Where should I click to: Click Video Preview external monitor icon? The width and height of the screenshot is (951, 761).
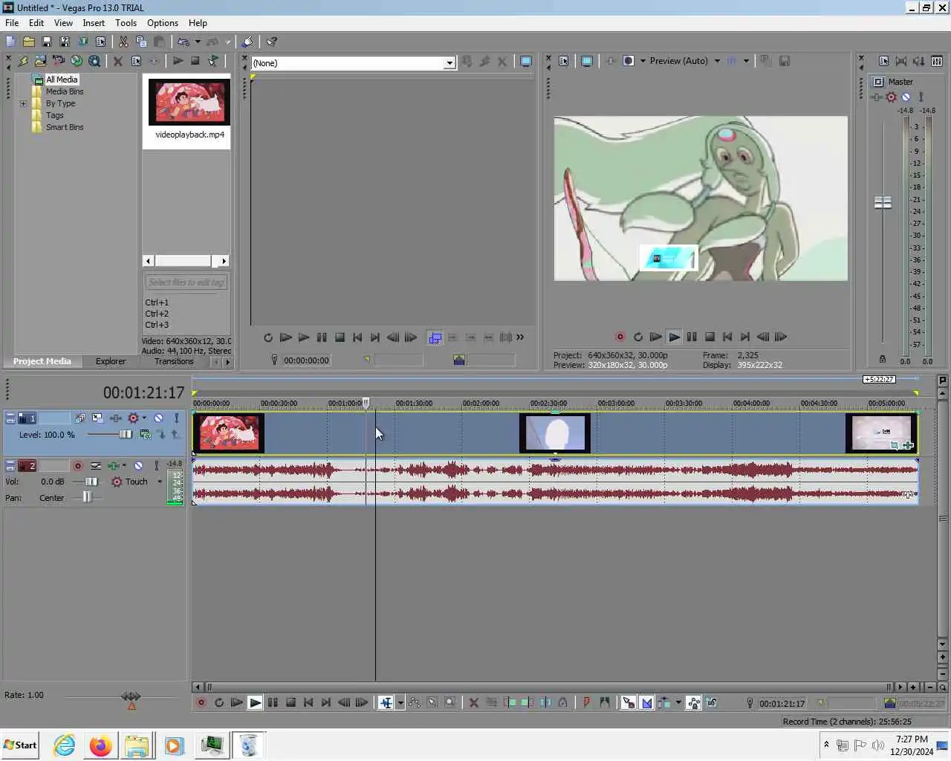click(x=587, y=61)
